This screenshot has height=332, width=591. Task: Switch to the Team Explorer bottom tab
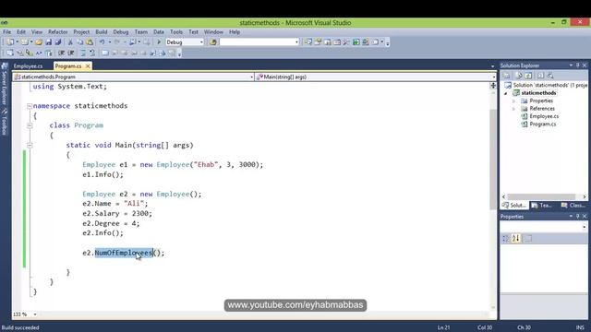coord(542,205)
